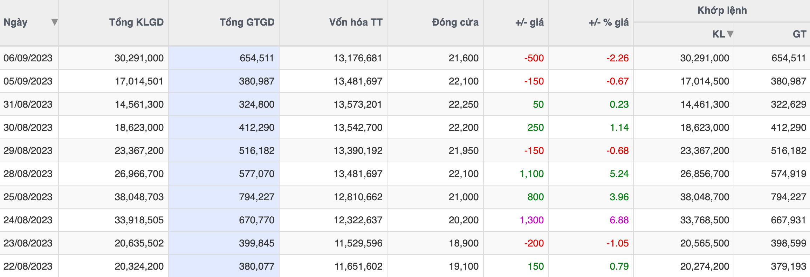Click date cell 05/09/2023
Image resolution: width=810 pixels, height=277 pixels.
(x=28, y=81)
